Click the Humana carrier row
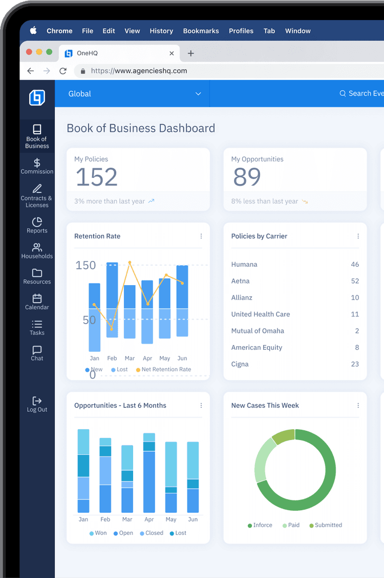This screenshot has width=384, height=578. point(295,265)
